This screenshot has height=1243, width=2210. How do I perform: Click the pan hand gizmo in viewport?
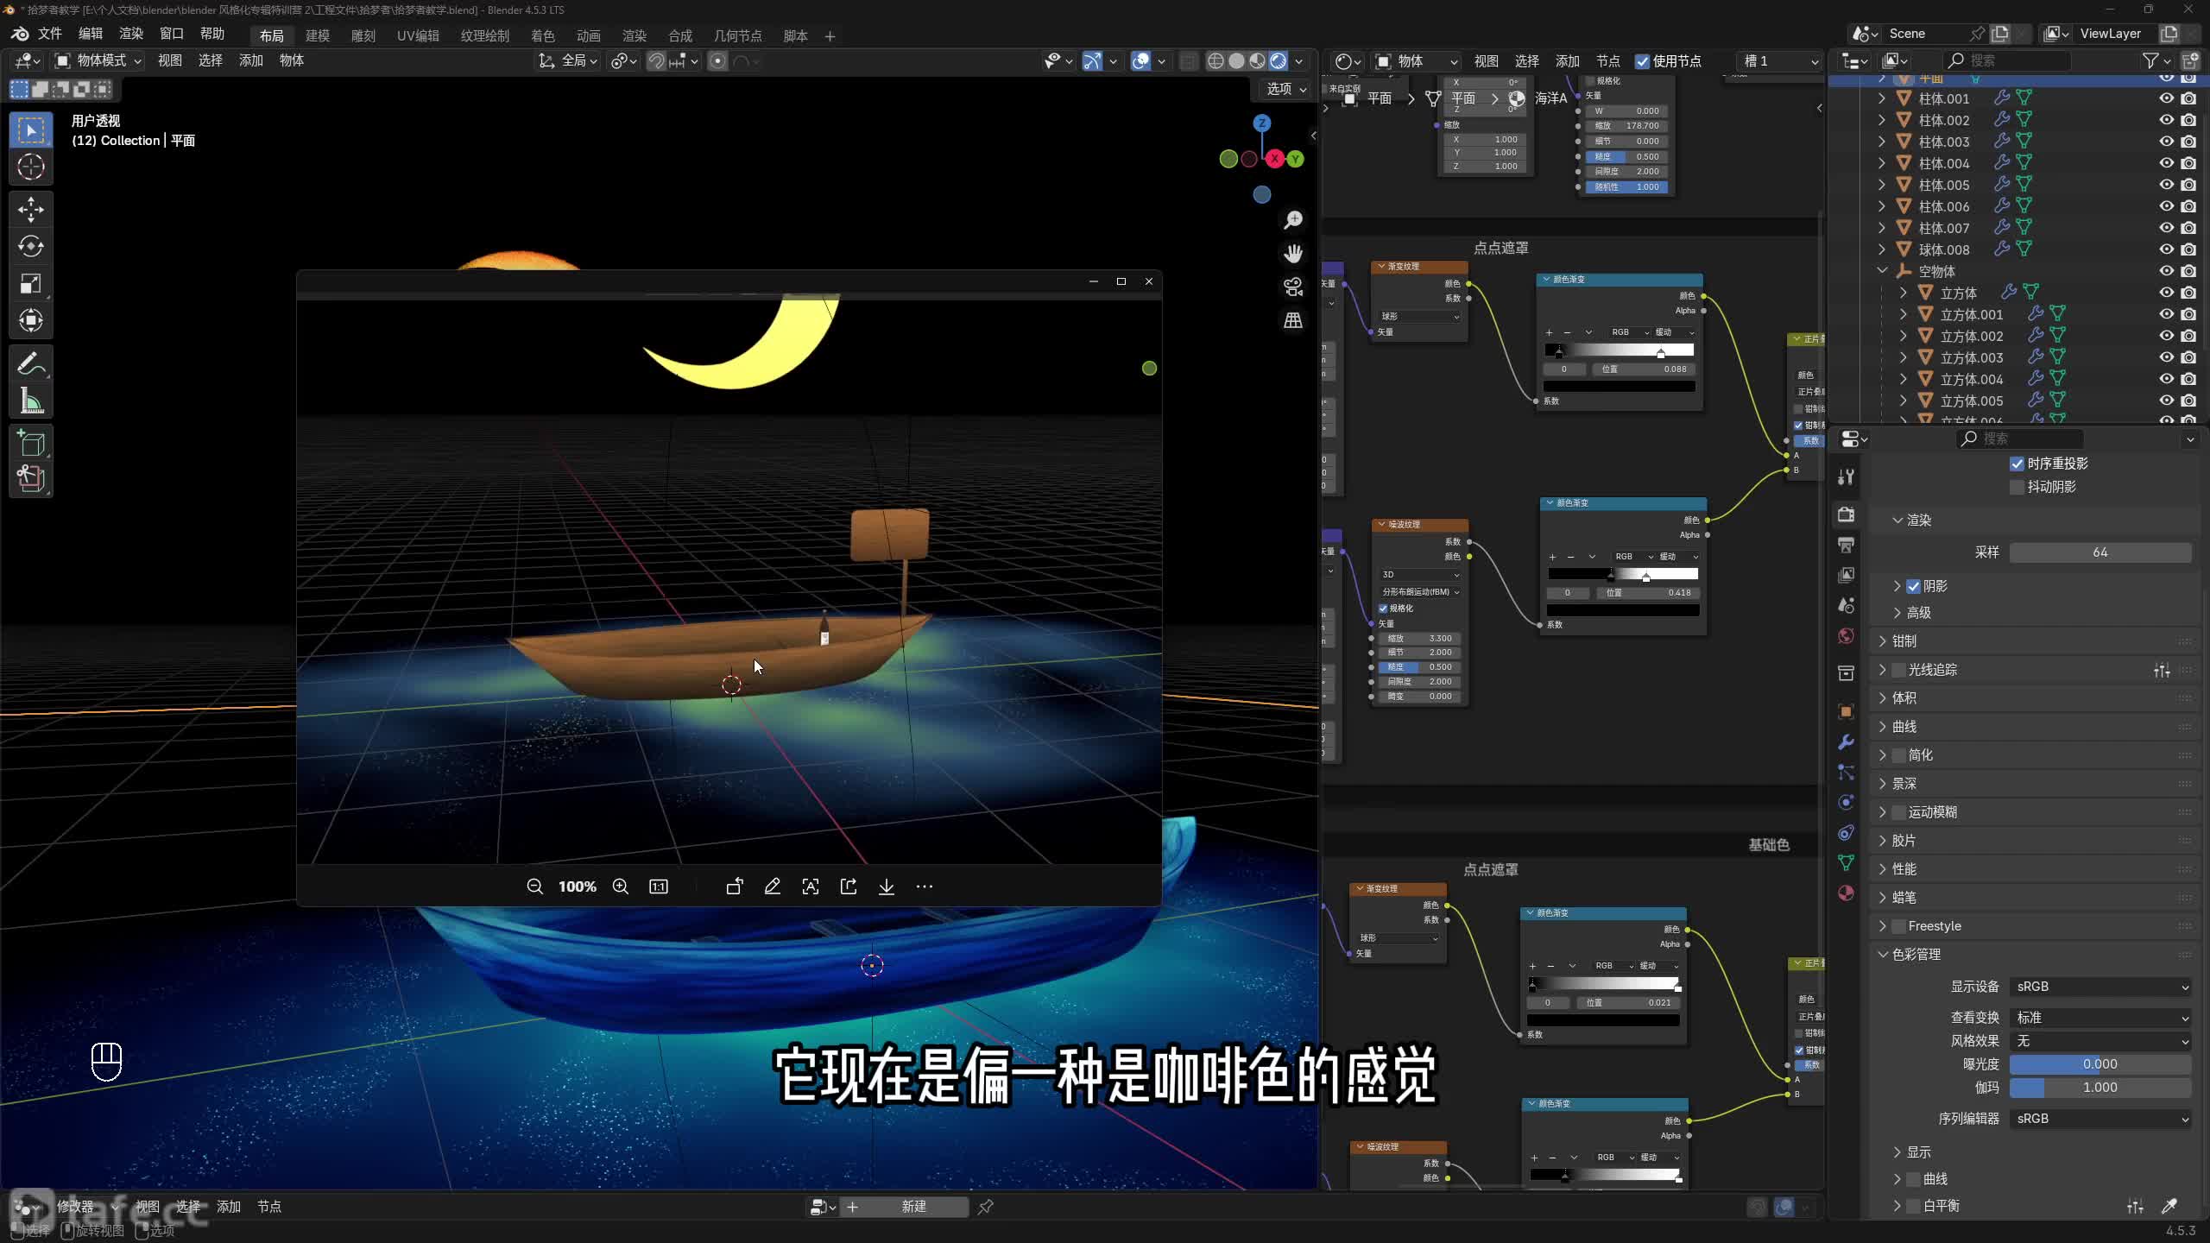(x=1293, y=254)
